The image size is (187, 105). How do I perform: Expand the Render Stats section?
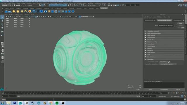164,44
